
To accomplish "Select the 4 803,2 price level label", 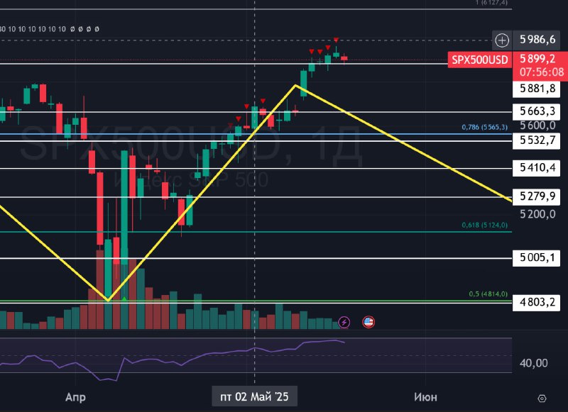I will pyautogui.click(x=537, y=302).
